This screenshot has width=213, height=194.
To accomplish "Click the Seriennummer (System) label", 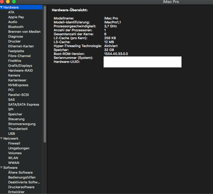I will coord(73,58).
